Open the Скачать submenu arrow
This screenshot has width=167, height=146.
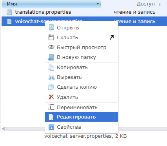pos(112,37)
